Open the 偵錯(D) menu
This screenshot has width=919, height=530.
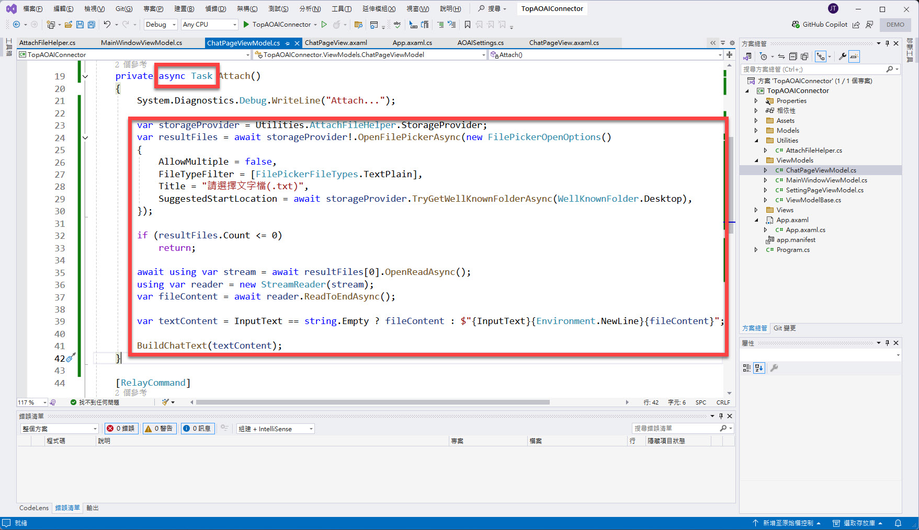(x=215, y=9)
